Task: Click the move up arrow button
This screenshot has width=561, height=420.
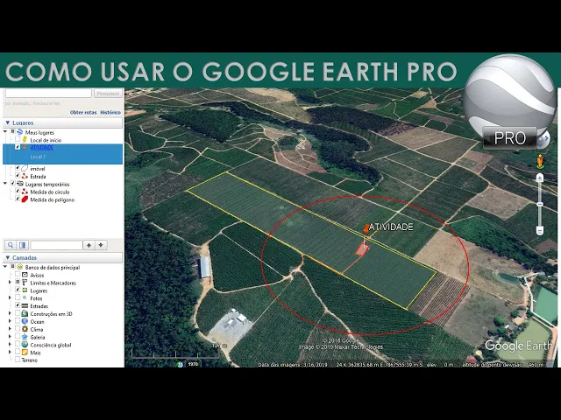Action: pos(89,245)
